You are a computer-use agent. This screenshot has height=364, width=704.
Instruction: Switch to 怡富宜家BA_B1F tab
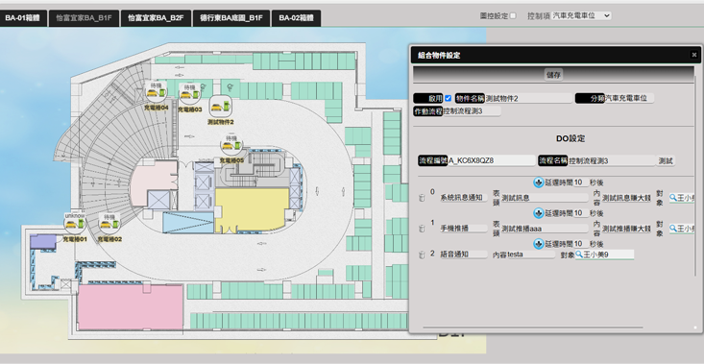(84, 18)
